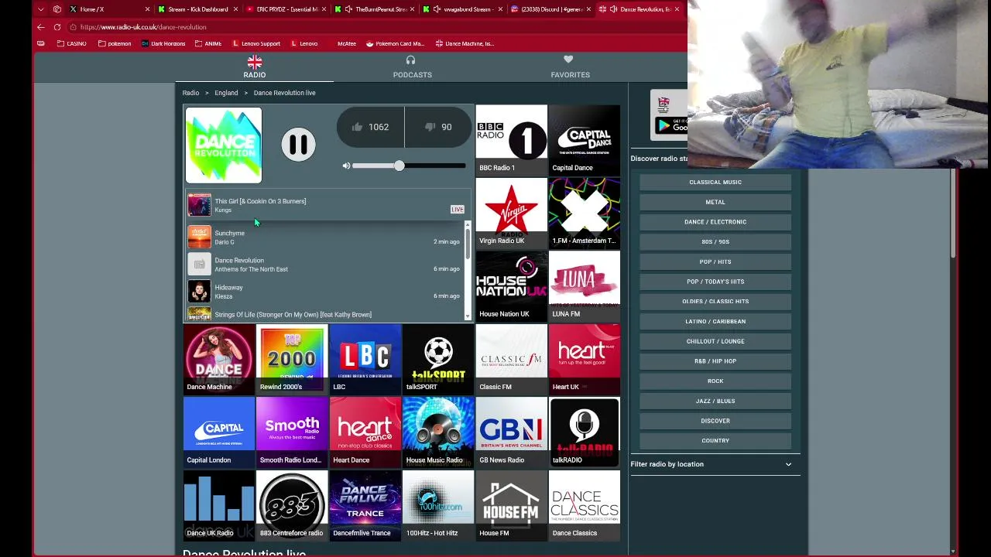991x557 pixels.
Task: Open Classic FM station tile
Action: click(511, 358)
